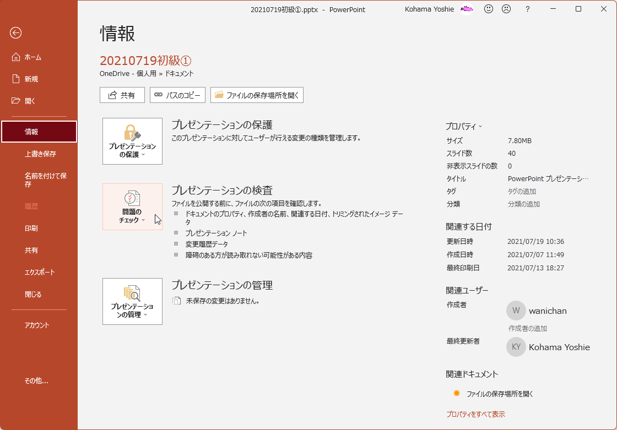Screen dimensions: 617x430
Task: Select 新規 to create a new presentation
Action: (39, 79)
